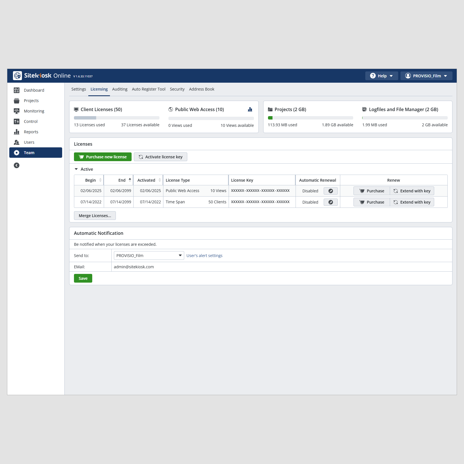
Task: Click Purchase new license button
Action: [103, 157]
